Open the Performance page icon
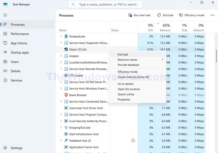 (5, 34)
